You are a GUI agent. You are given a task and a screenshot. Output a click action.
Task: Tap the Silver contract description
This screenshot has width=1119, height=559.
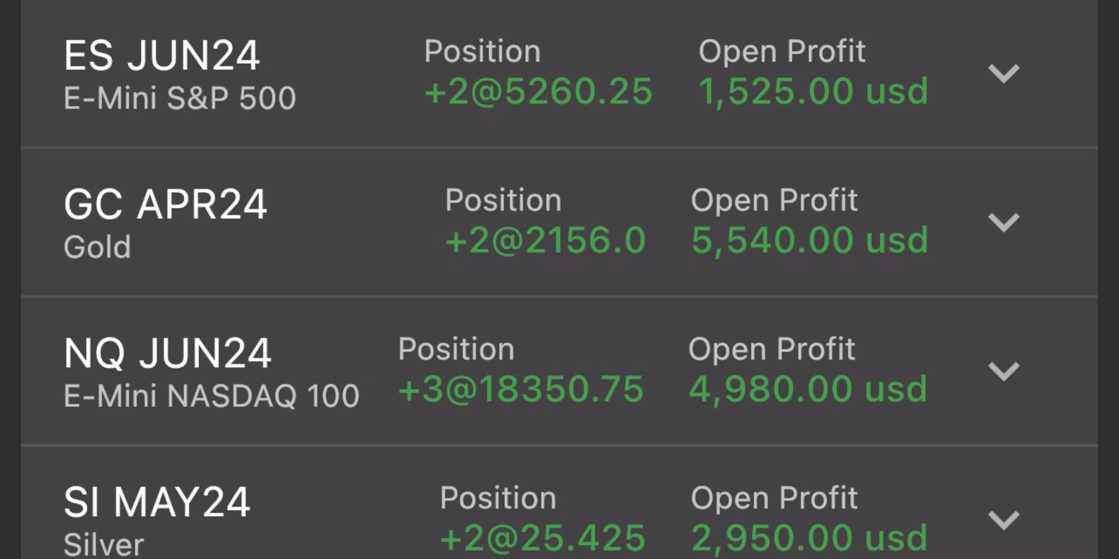104,544
